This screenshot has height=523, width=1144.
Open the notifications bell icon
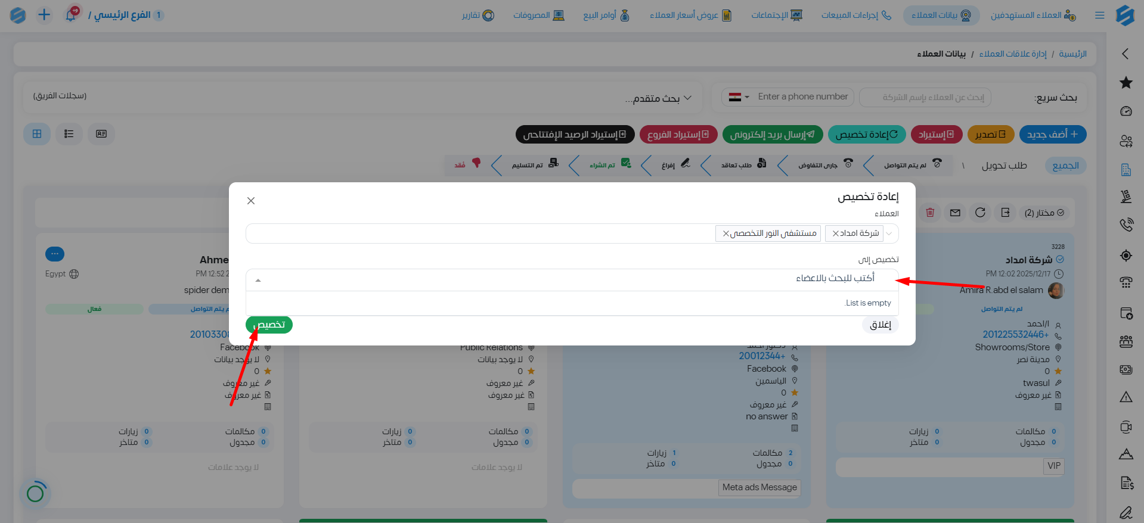click(70, 15)
